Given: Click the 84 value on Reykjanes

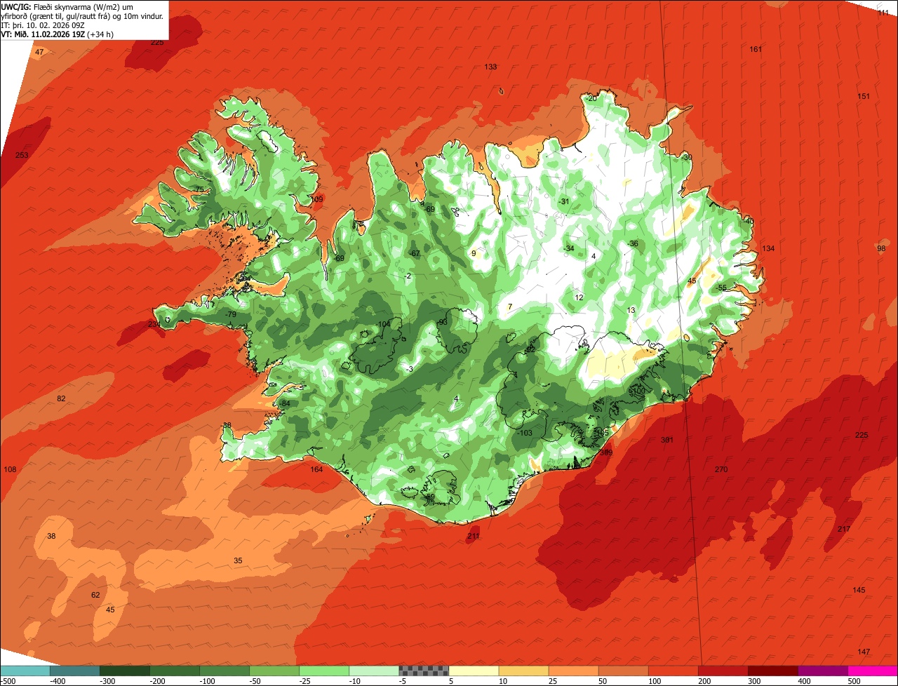Looking at the screenshot, I should (x=286, y=403).
